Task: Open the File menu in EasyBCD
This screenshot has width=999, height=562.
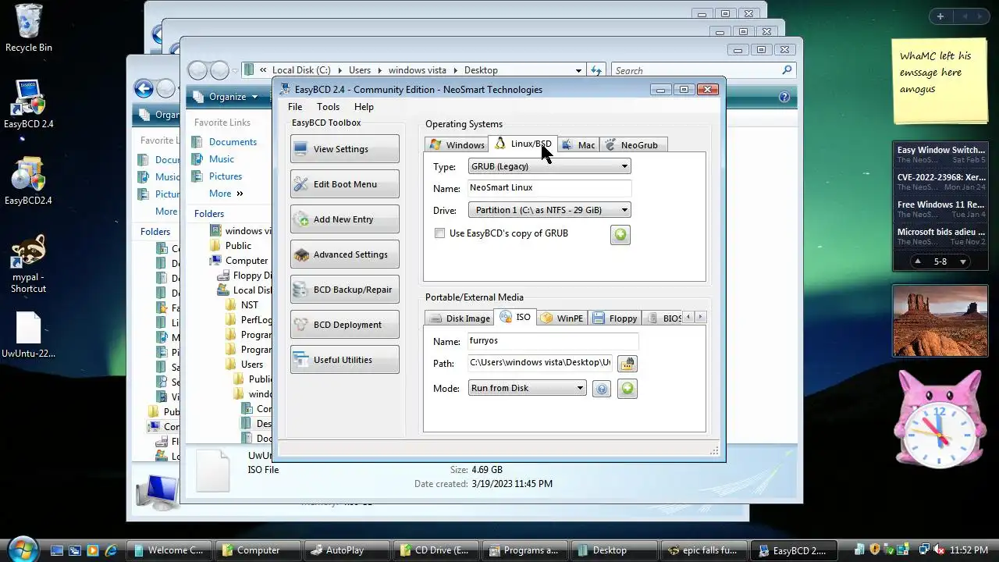Action: click(295, 107)
